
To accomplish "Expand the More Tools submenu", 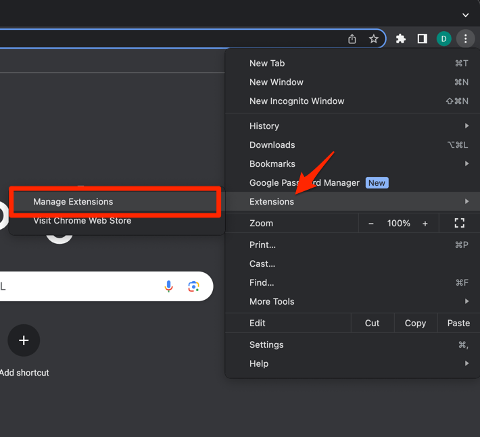I will click(x=352, y=302).
